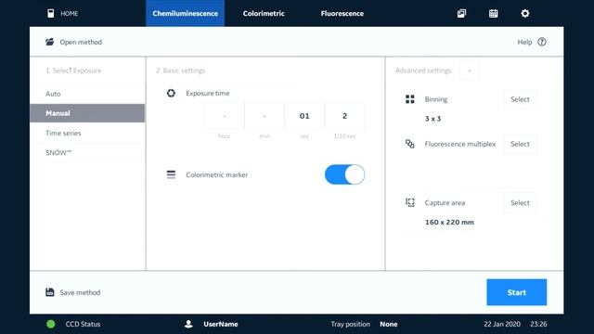Select SNOW exposure mode

point(87,152)
